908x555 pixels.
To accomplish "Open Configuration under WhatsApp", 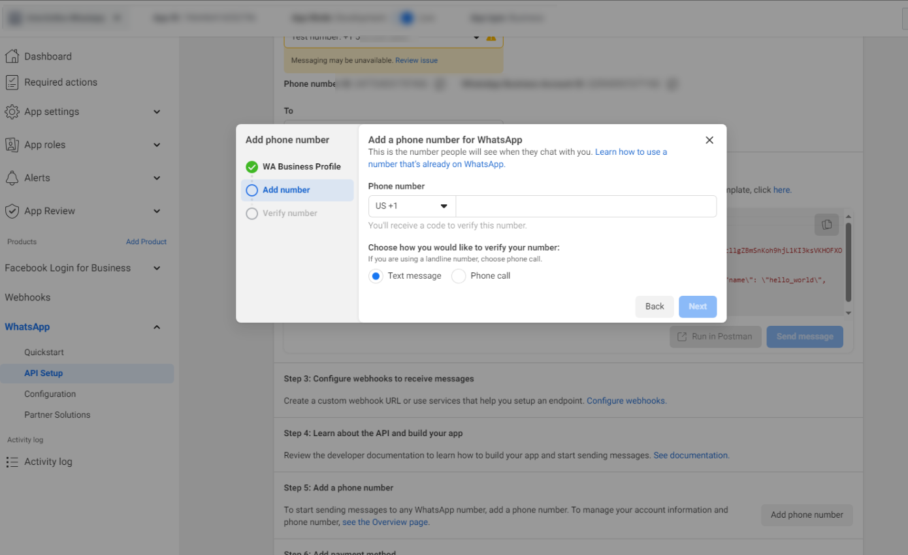I will pyautogui.click(x=50, y=394).
